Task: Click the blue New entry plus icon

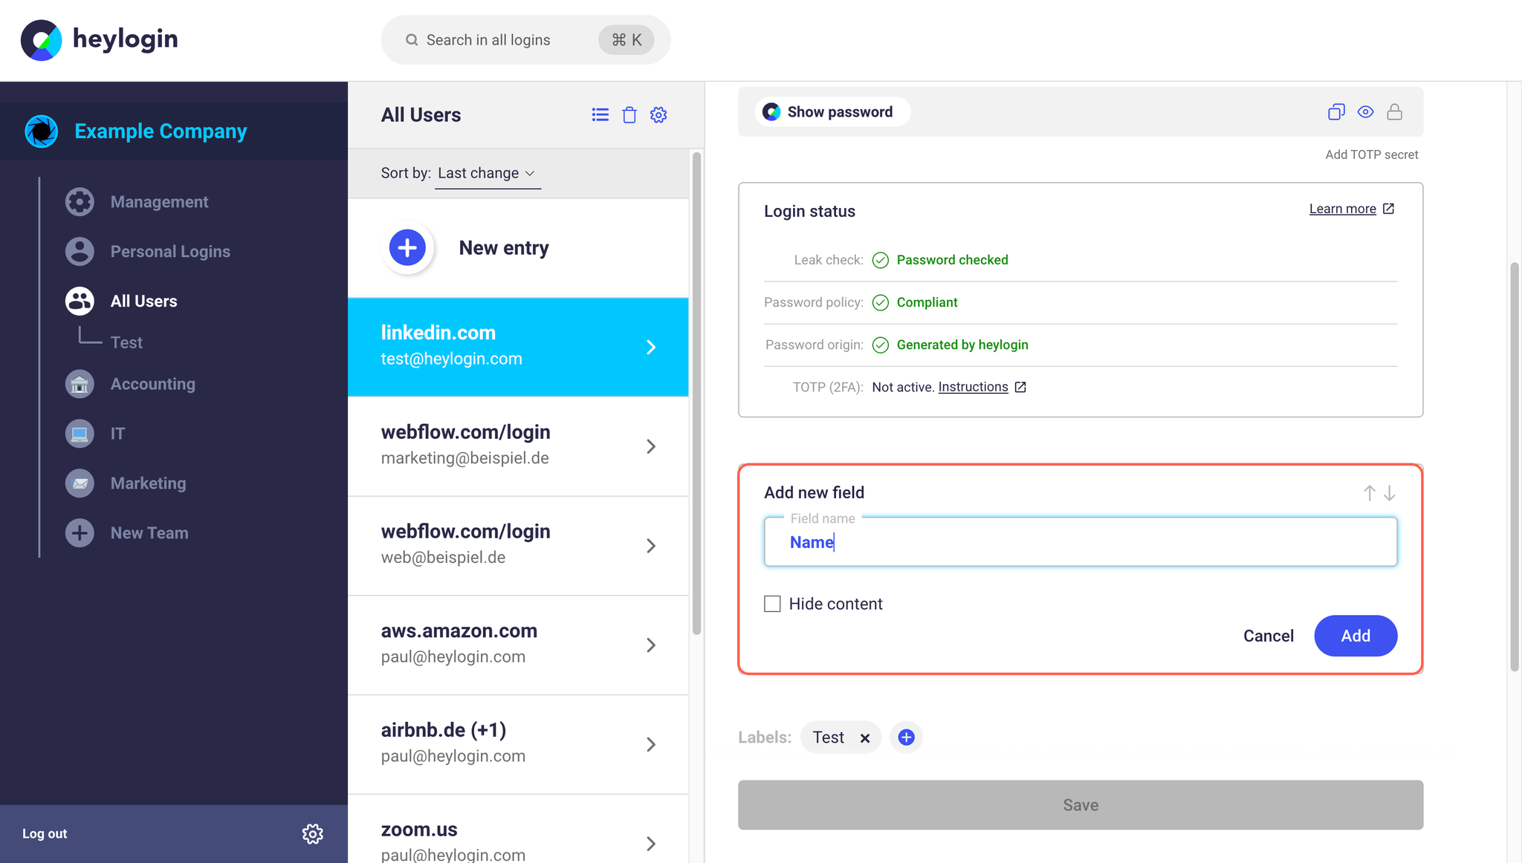Action: point(407,248)
